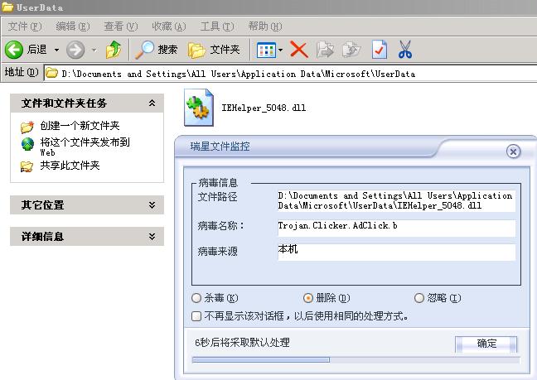Click the 确定 button

point(486,344)
